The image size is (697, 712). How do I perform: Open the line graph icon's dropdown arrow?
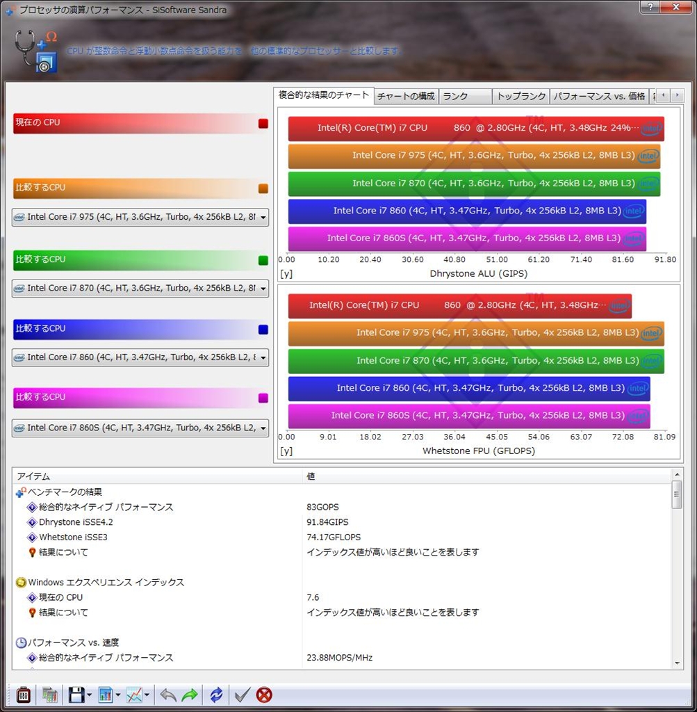[147, 695]
